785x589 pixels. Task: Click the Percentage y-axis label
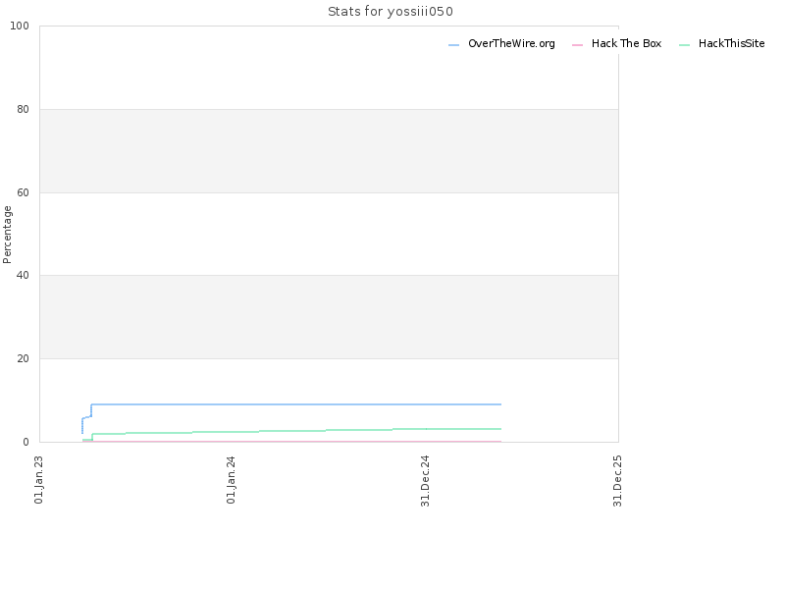[x=7, y=235]
